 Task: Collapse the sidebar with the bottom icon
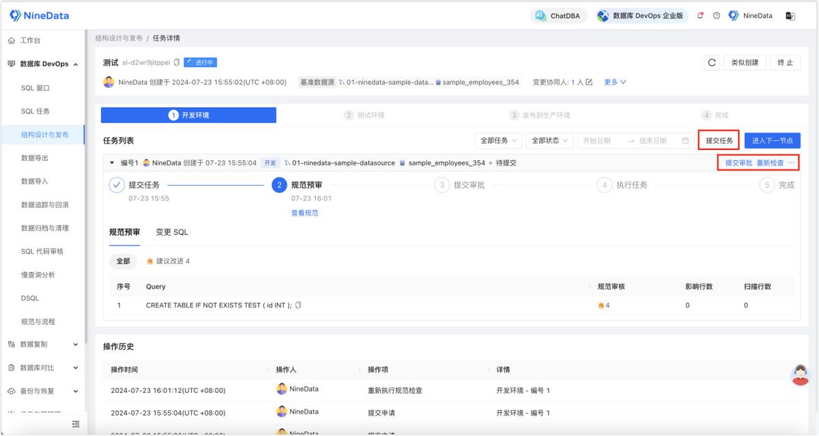click(x=76, y=424)
